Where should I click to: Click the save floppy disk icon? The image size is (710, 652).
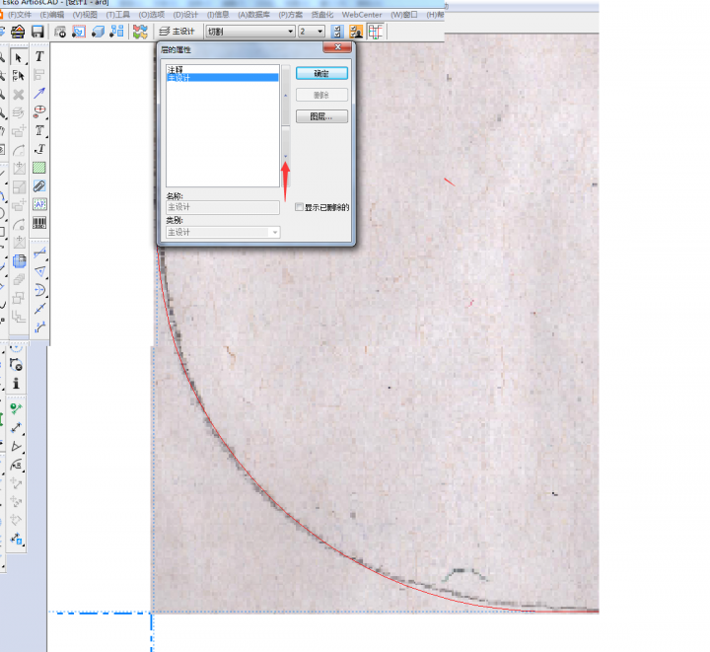click(x=36, y=32)
